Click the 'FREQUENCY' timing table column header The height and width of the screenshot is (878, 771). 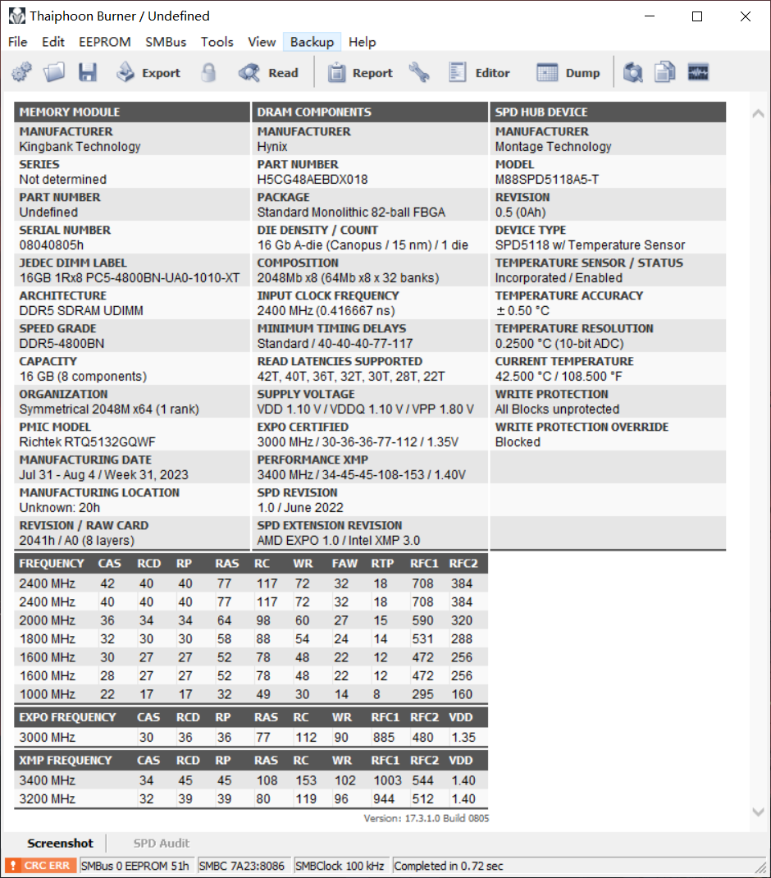(52, 564)
